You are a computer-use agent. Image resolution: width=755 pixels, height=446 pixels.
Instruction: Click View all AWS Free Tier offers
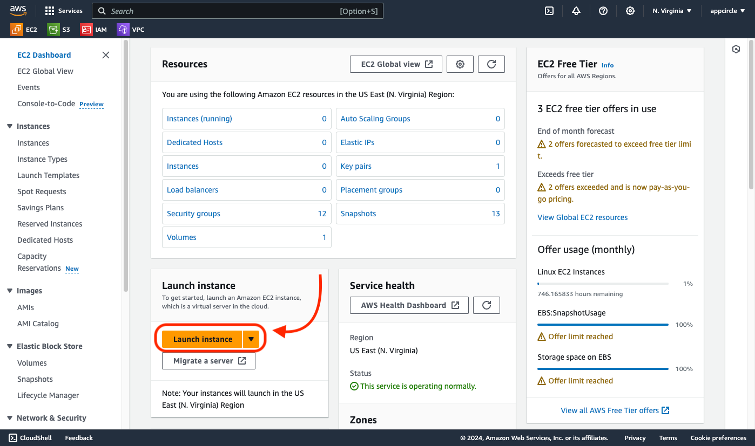click(x=615, y=410)
